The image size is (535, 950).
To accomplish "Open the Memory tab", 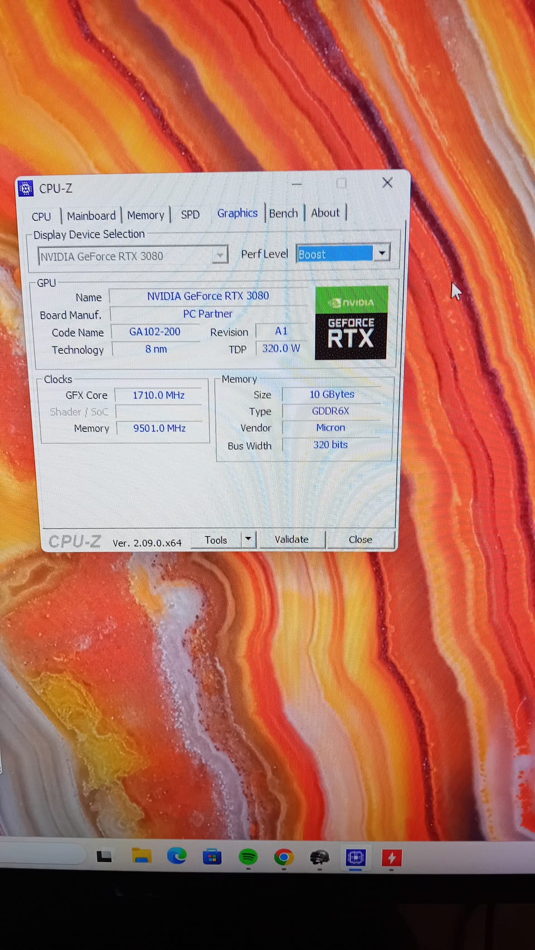I will [x=145, y=215].
